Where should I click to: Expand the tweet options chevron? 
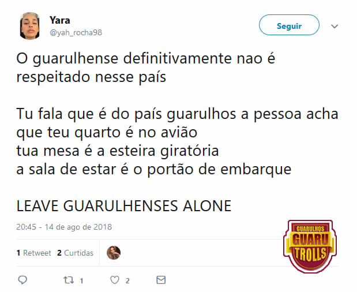click(335, 26)
